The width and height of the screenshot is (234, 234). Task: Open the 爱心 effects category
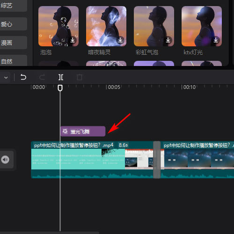pyautogui.click(x=14, y=24)
